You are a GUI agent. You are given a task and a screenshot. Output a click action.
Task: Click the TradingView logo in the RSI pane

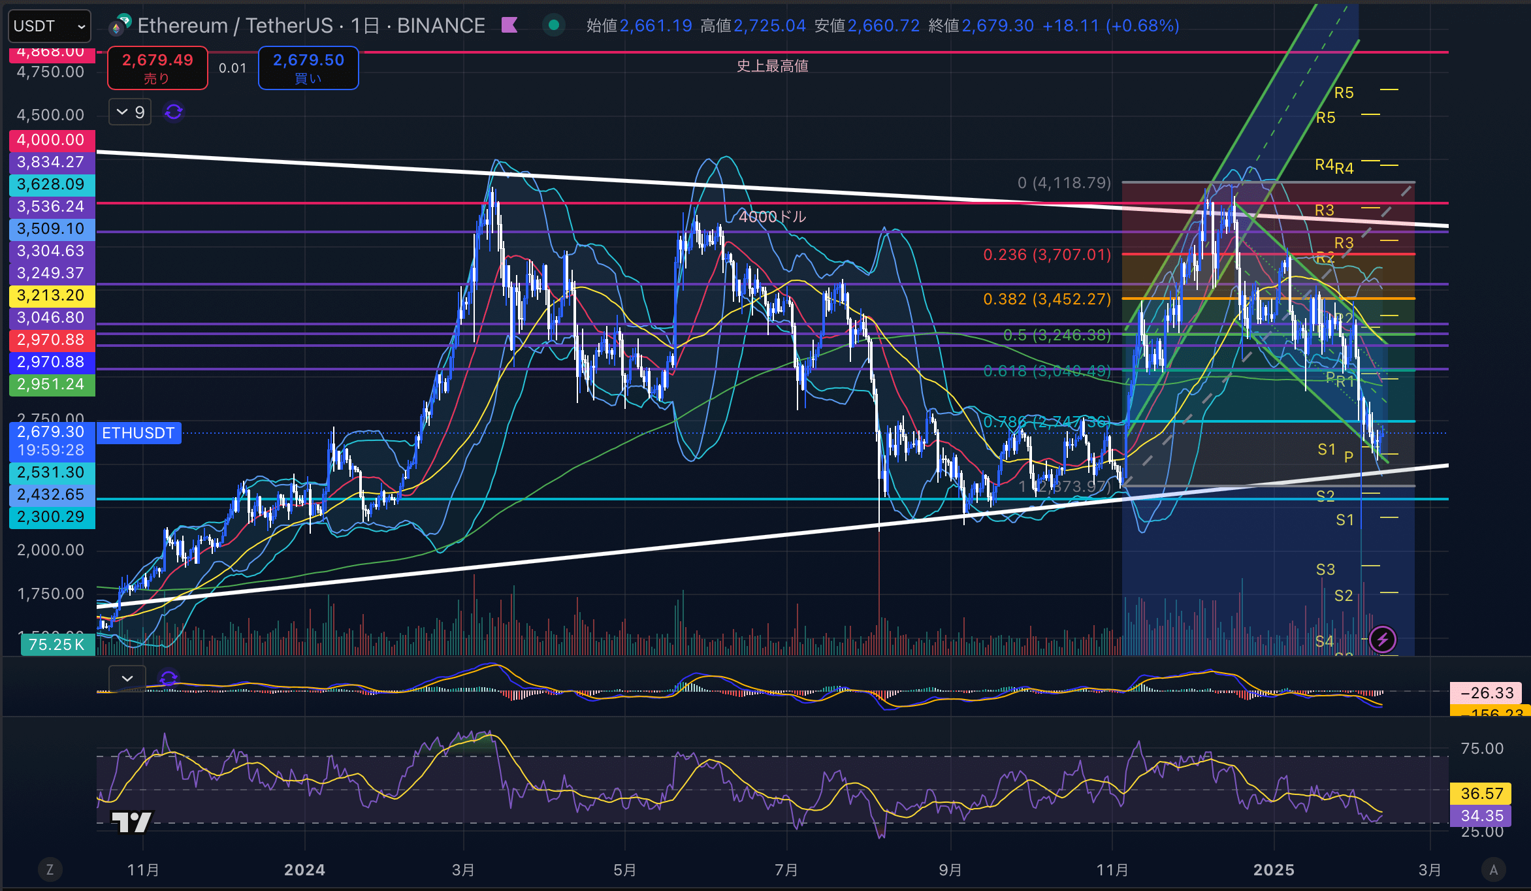131,822
